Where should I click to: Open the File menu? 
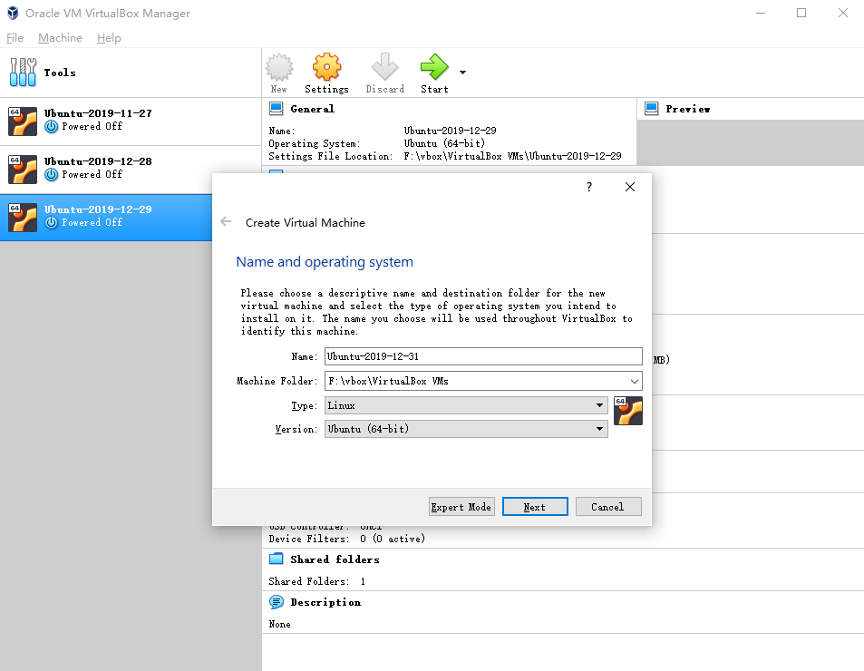[x=15, y=37]
